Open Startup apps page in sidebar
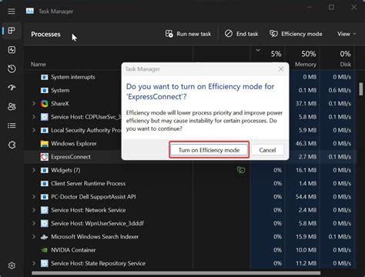Image resolution: width=365 pixels, height=277 pixels. (x=12, y=88)
